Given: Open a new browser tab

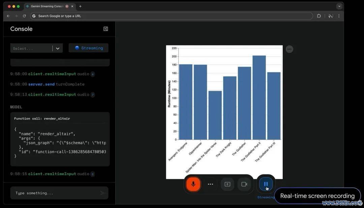Looking at the screenshot, I should [x=80, y=6].
